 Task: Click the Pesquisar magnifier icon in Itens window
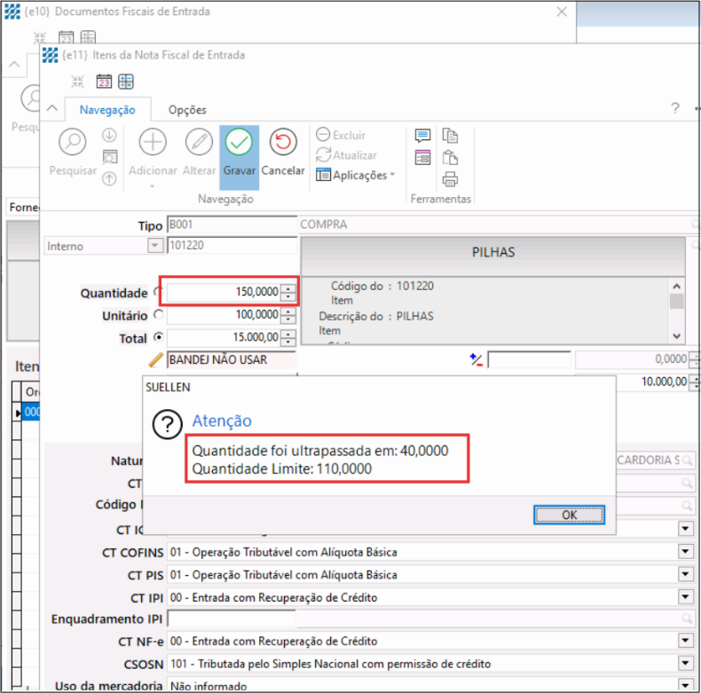tap(73, 142)
